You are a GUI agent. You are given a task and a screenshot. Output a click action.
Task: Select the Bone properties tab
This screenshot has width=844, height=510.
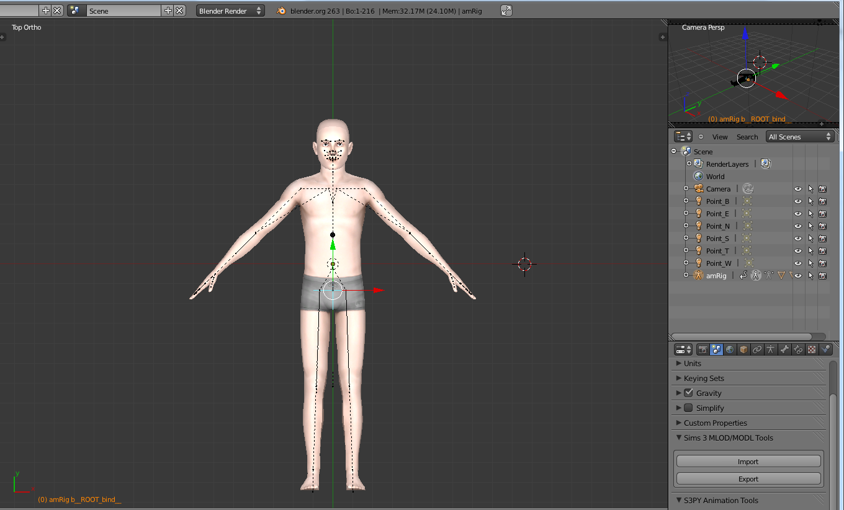[x=783, y=349]
